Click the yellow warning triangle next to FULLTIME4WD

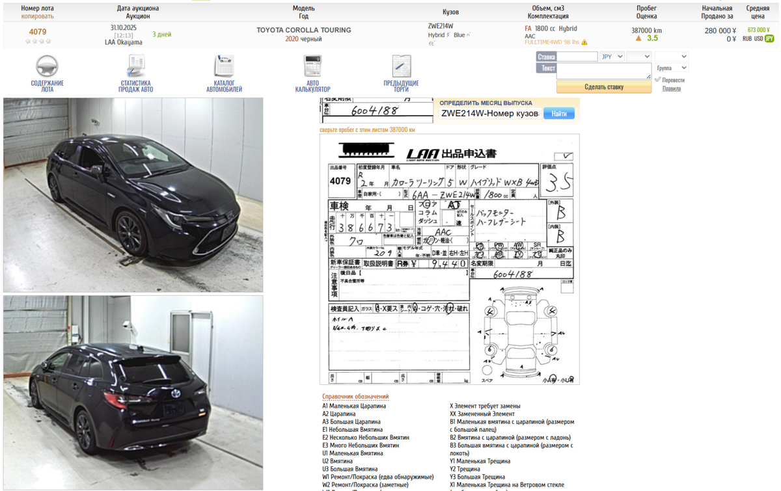click(x=584, y=42)
